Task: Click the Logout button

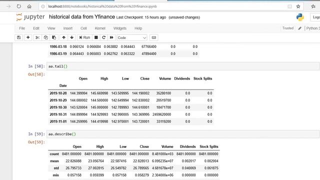Action: pyautogui.click(x=315, y=17)
